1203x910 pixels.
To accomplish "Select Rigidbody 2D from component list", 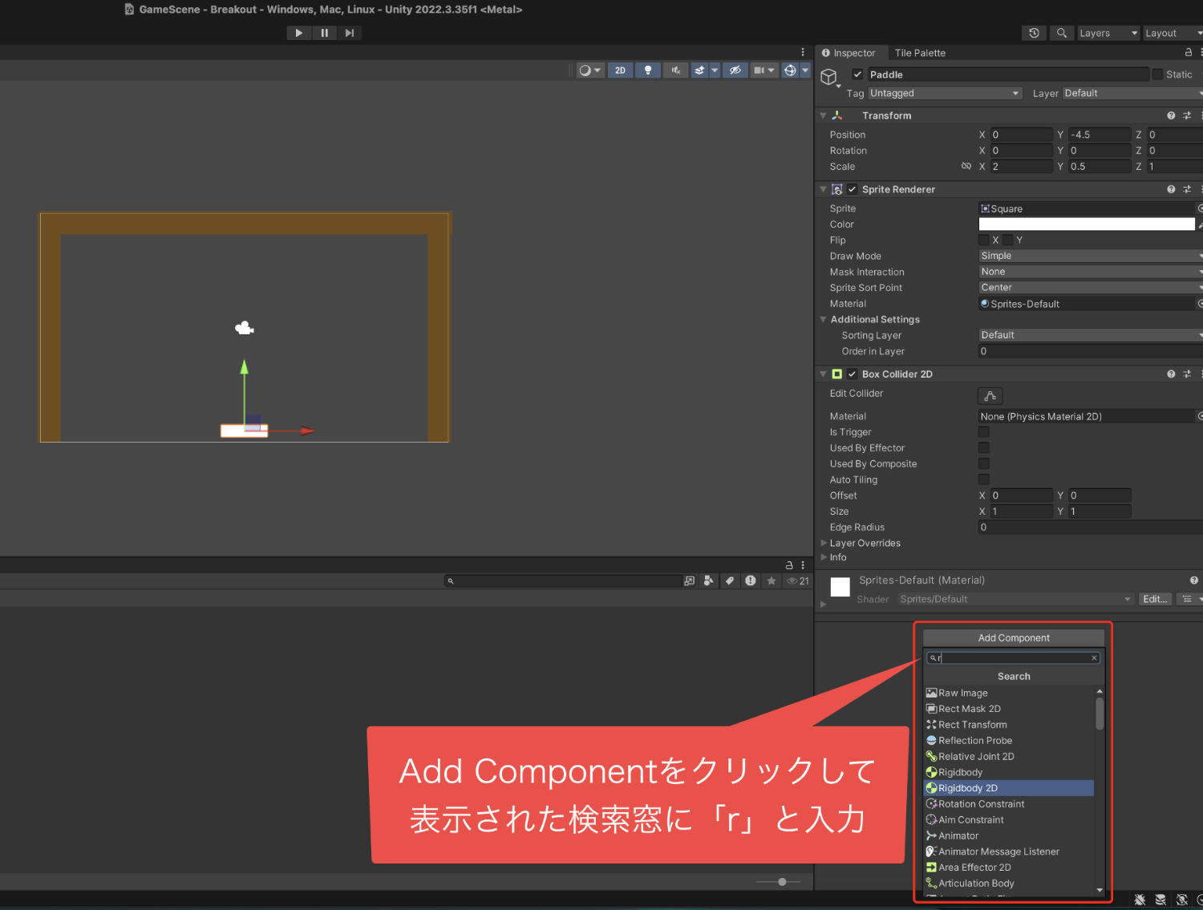I will pos(1010,788).
